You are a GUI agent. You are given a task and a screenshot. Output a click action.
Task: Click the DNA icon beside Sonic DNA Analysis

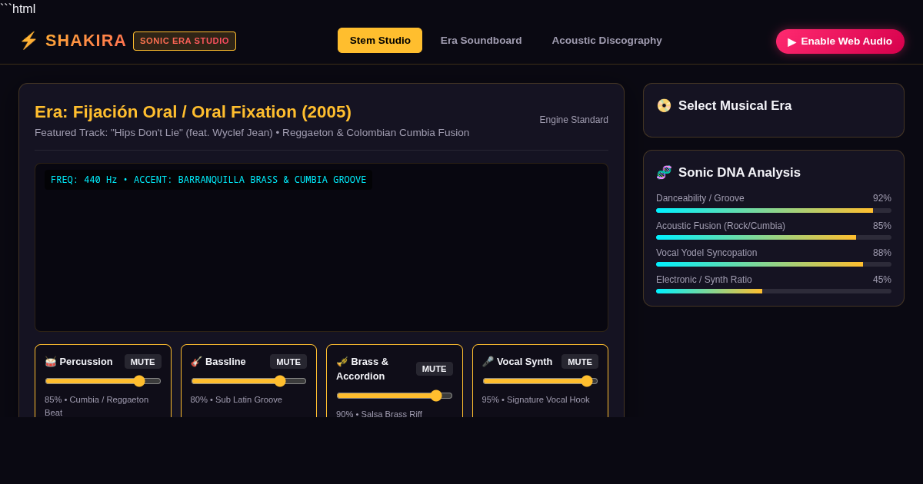point(664,173)
